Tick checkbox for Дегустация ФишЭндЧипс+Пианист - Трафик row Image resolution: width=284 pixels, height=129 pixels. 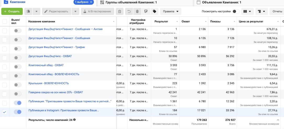[4, 49]
